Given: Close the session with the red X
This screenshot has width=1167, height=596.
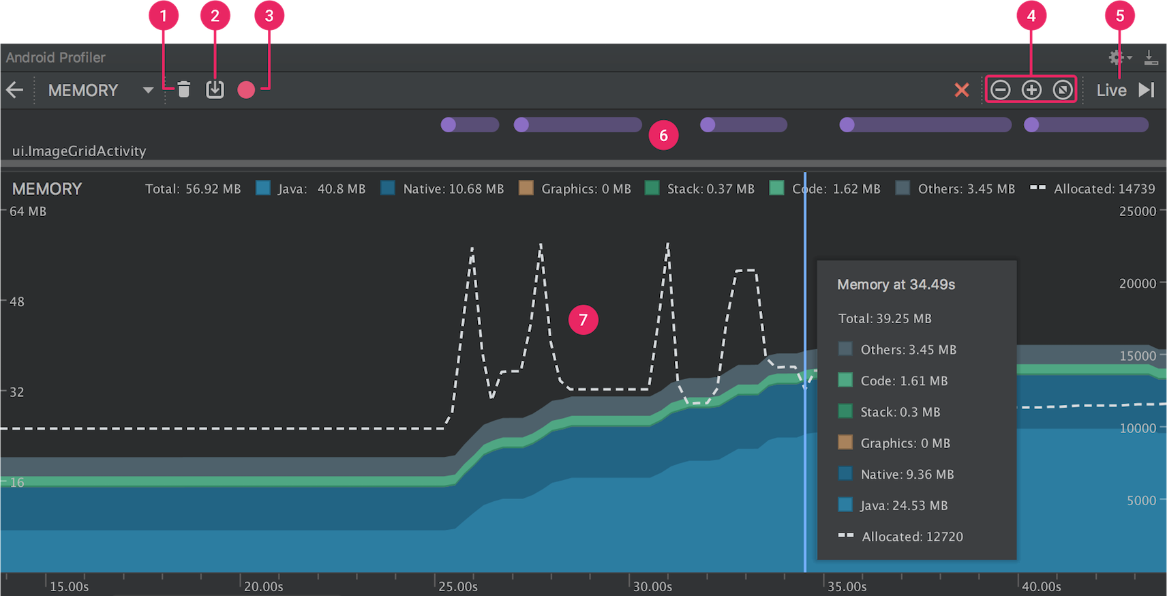Looking at the screenshot, I should (x=962, y=90).
